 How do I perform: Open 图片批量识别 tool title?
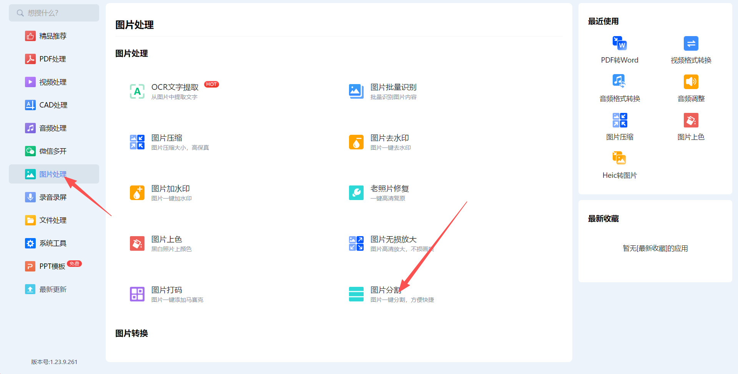[x=394, y=87]
